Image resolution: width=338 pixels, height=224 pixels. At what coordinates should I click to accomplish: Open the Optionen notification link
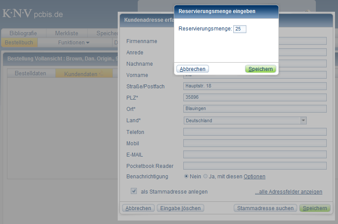click(254, 177)
